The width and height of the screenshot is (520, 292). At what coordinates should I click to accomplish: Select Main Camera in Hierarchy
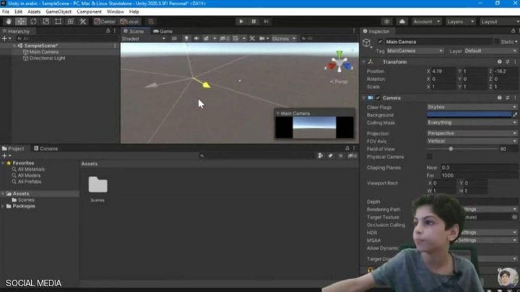[44, 52]
